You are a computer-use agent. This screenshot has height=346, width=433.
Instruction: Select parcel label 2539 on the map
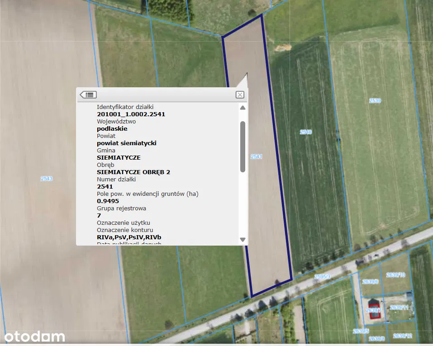tap(375, 100)
